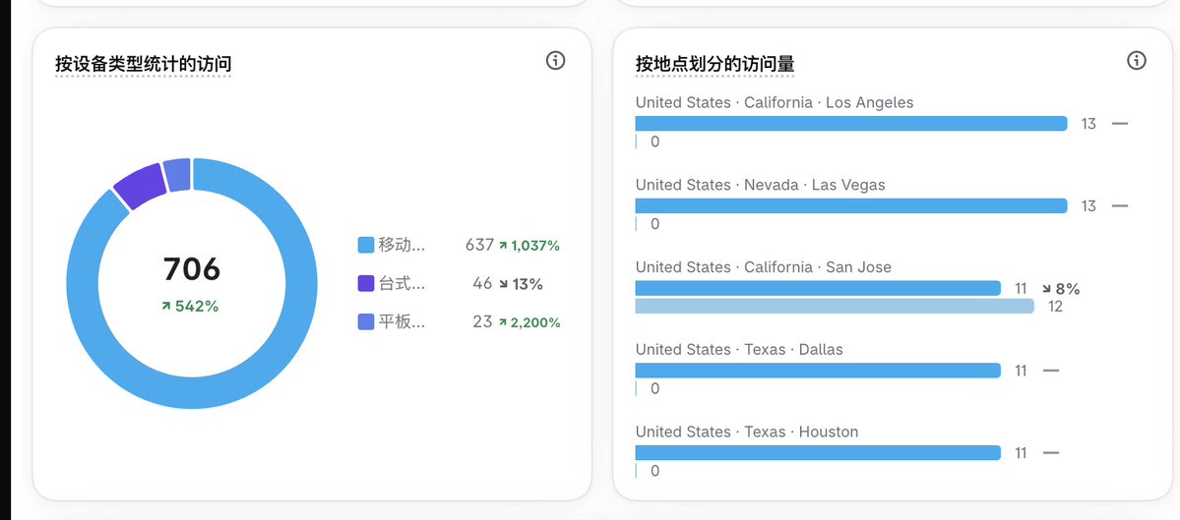Click the value 12 for San Jose previous period

point(1055,307)
